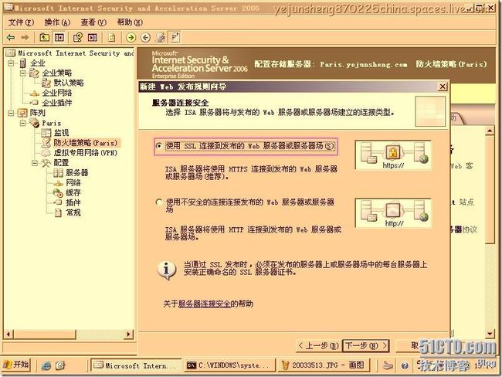Select 使用不安全的连接 radio option

tap(158, 202)
